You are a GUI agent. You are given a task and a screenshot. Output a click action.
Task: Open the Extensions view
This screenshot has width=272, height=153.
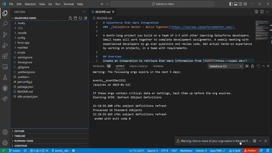coord(5,56)
